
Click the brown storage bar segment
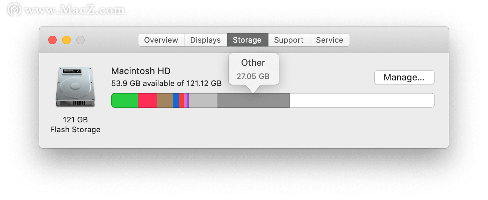[x=165, y=100]
